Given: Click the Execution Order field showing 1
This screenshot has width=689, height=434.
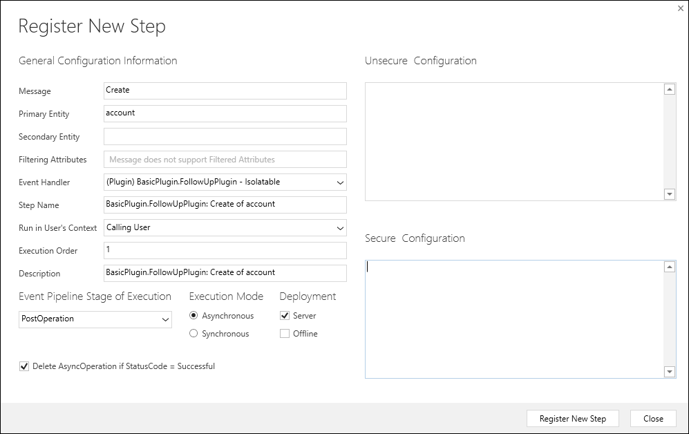Looking at the screenshot, I should pyautogui.click(x=225, y=250).
